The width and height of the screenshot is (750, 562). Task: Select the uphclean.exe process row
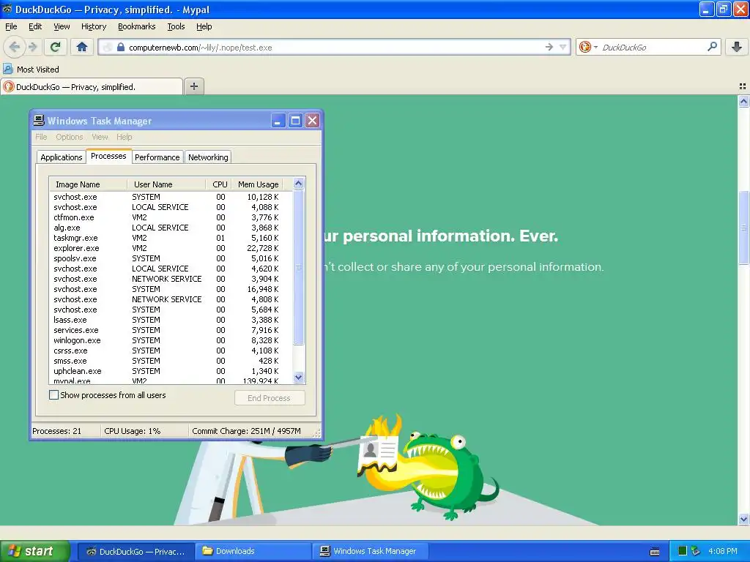171,371
